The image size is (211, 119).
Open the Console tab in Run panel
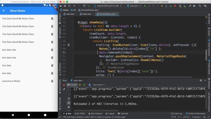pos(72,85)
